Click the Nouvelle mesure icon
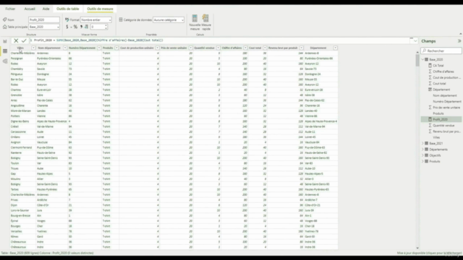This screenshot has height=260, width=463. point(195,18)
